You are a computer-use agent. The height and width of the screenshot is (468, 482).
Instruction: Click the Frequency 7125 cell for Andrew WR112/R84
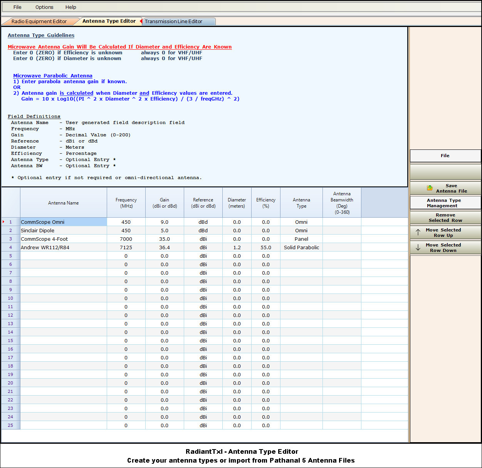click(126, 247)
